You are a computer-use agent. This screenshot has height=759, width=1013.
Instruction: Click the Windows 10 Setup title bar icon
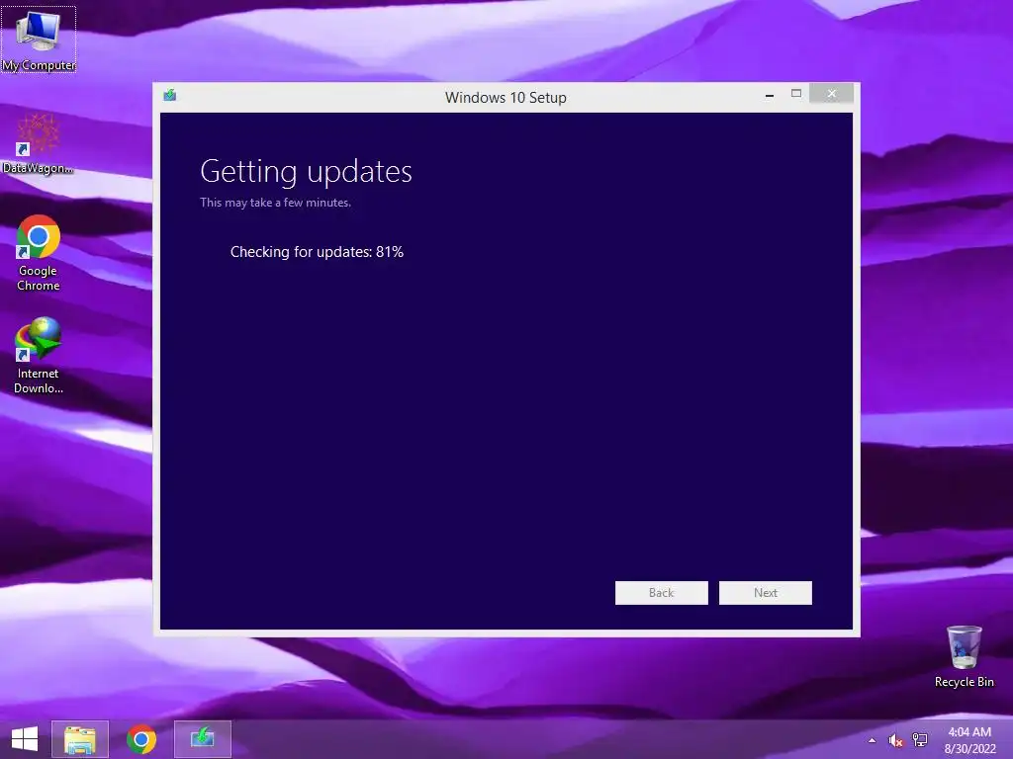(x=170, y=96)
